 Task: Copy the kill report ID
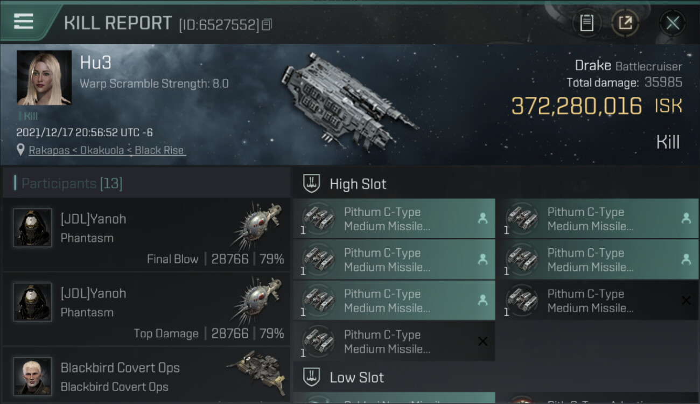[268, 24]
